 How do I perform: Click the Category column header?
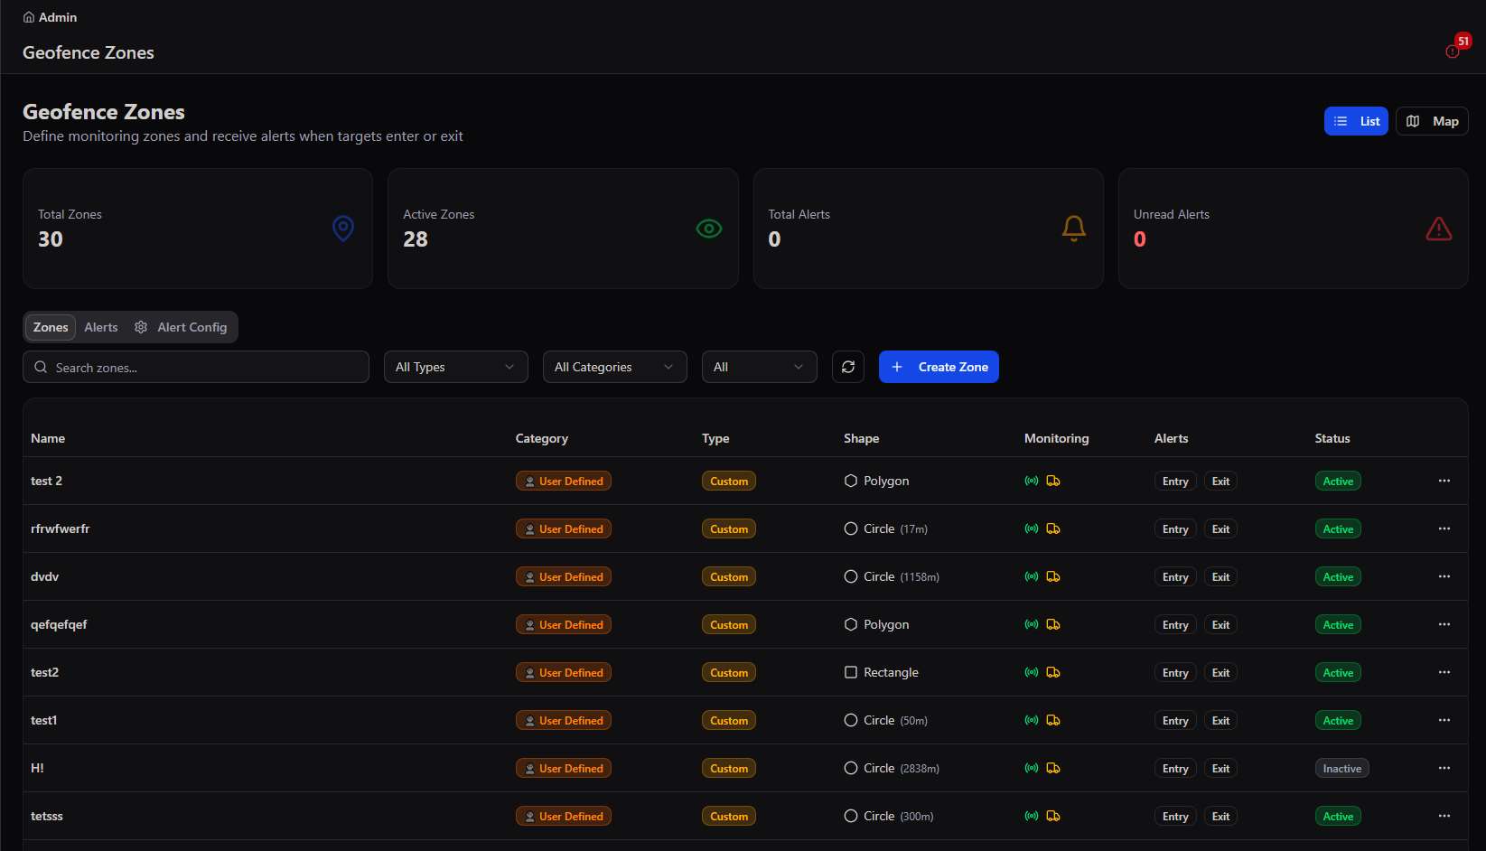(x=542, y=438)
